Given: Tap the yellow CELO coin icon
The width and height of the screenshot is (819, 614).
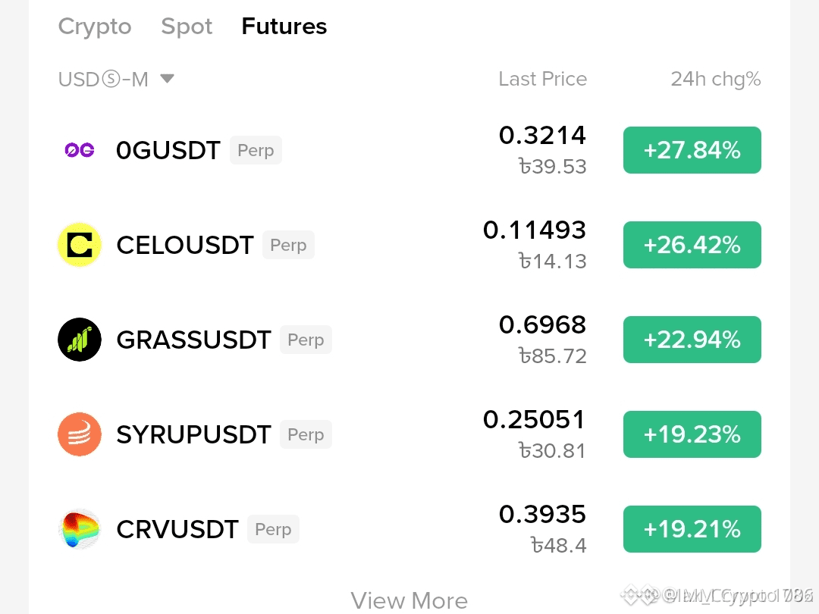Looking at the screenshot, I should click(80, 245).
